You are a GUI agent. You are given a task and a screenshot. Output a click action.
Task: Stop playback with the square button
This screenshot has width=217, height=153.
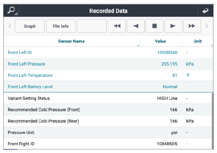point(154,26)
